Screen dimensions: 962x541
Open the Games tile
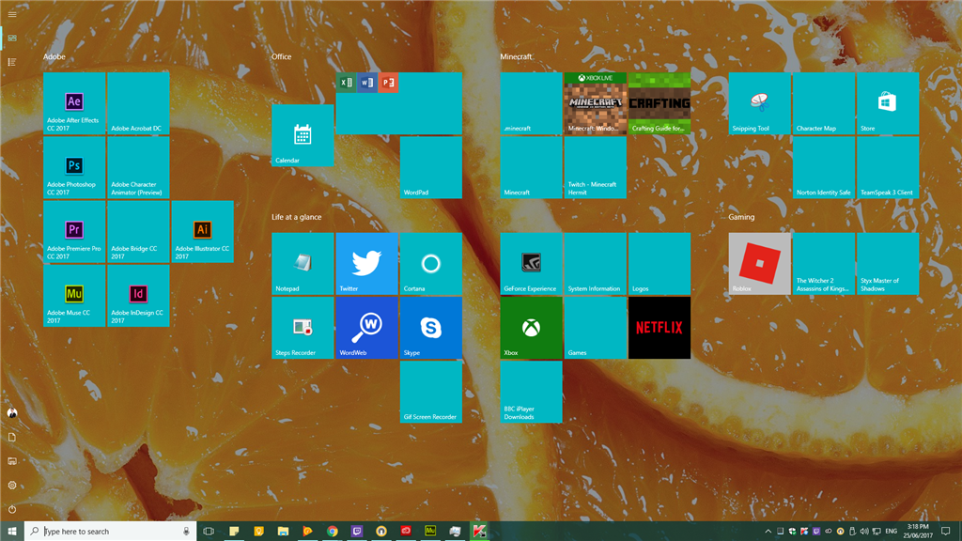point(595,328)
